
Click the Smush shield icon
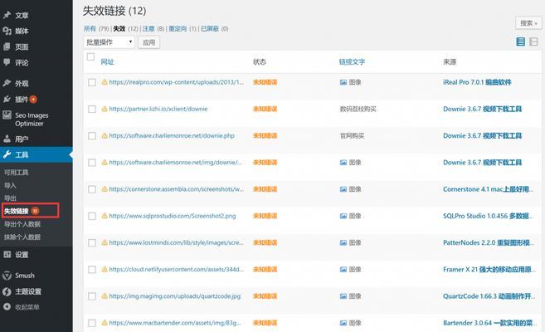[x=7, y=276]
